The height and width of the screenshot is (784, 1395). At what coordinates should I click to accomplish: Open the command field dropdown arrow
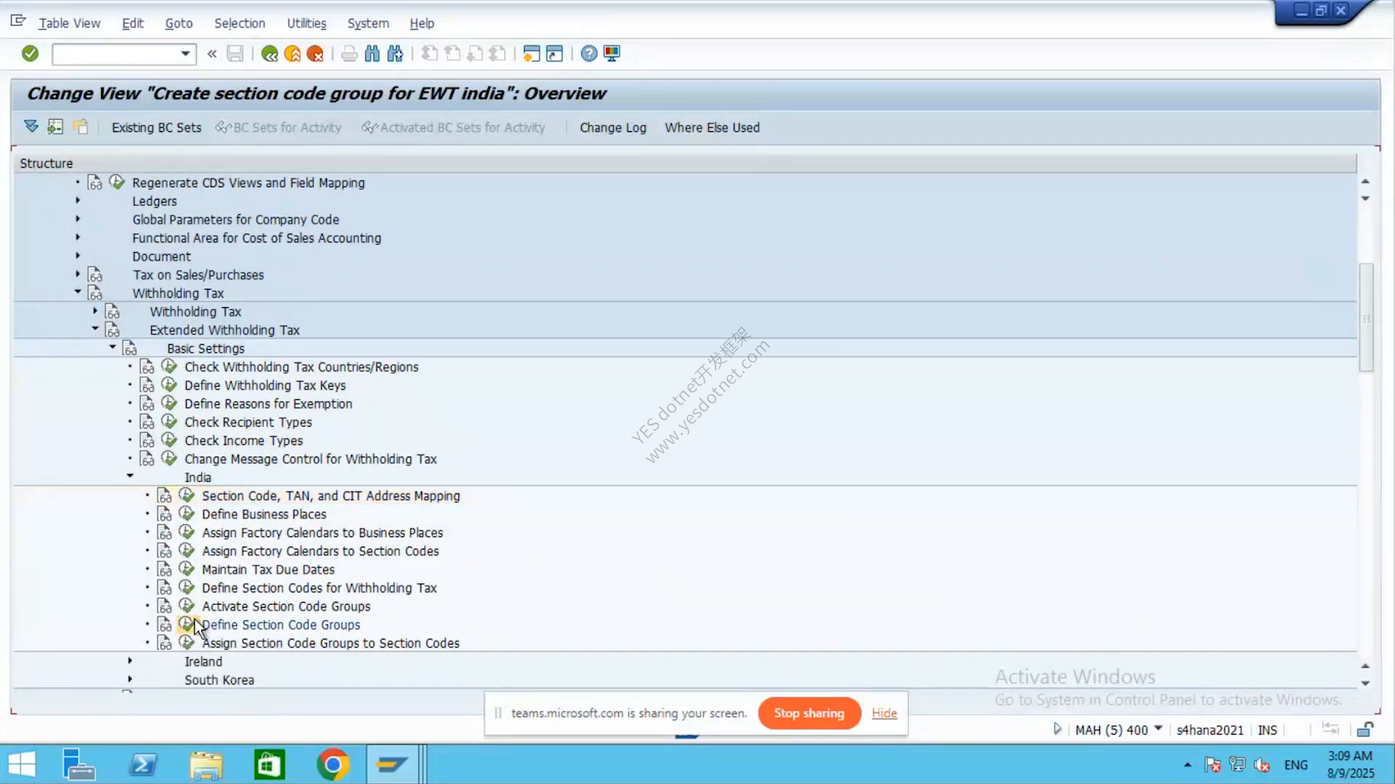pyautogui.click(x=185, y=54)
